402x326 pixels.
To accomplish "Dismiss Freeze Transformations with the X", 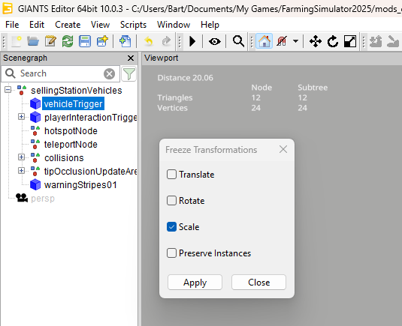I will pyautogui.click(x=283, y=149).
